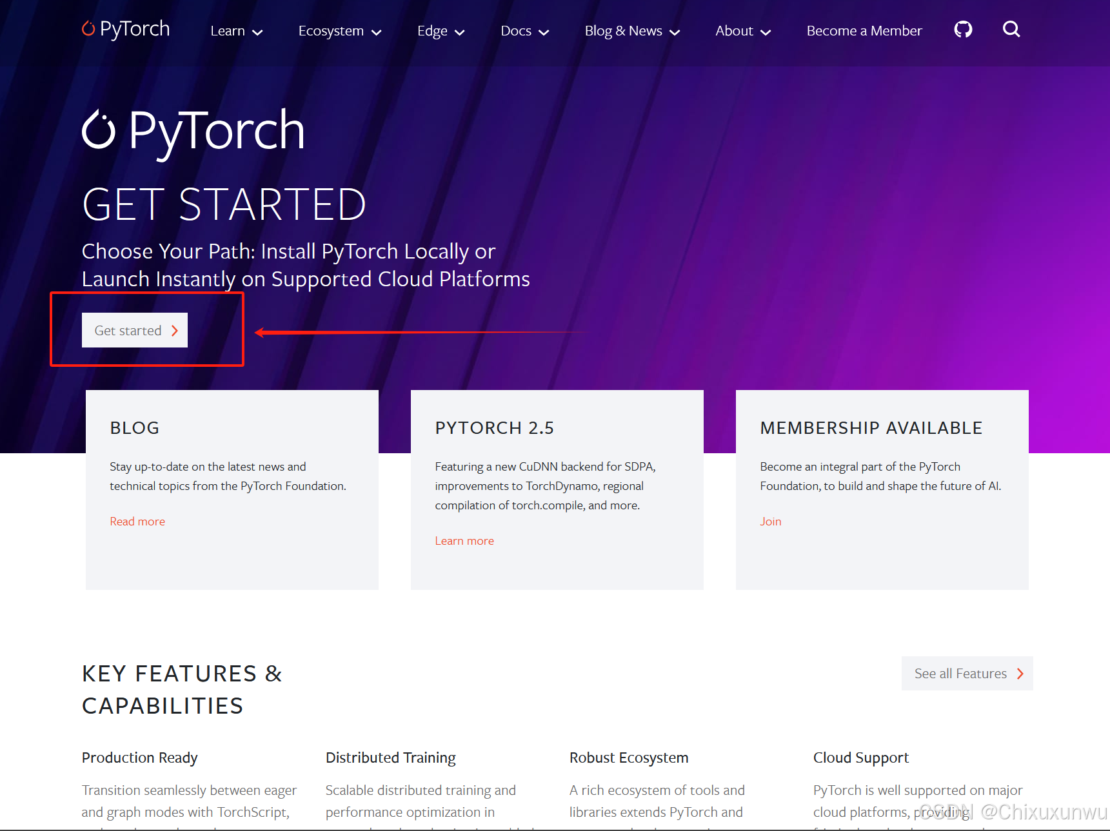This screenshot has height=831, width=1110.
Task: Open the GitHub icon link
Action: (x=963, y=30)
